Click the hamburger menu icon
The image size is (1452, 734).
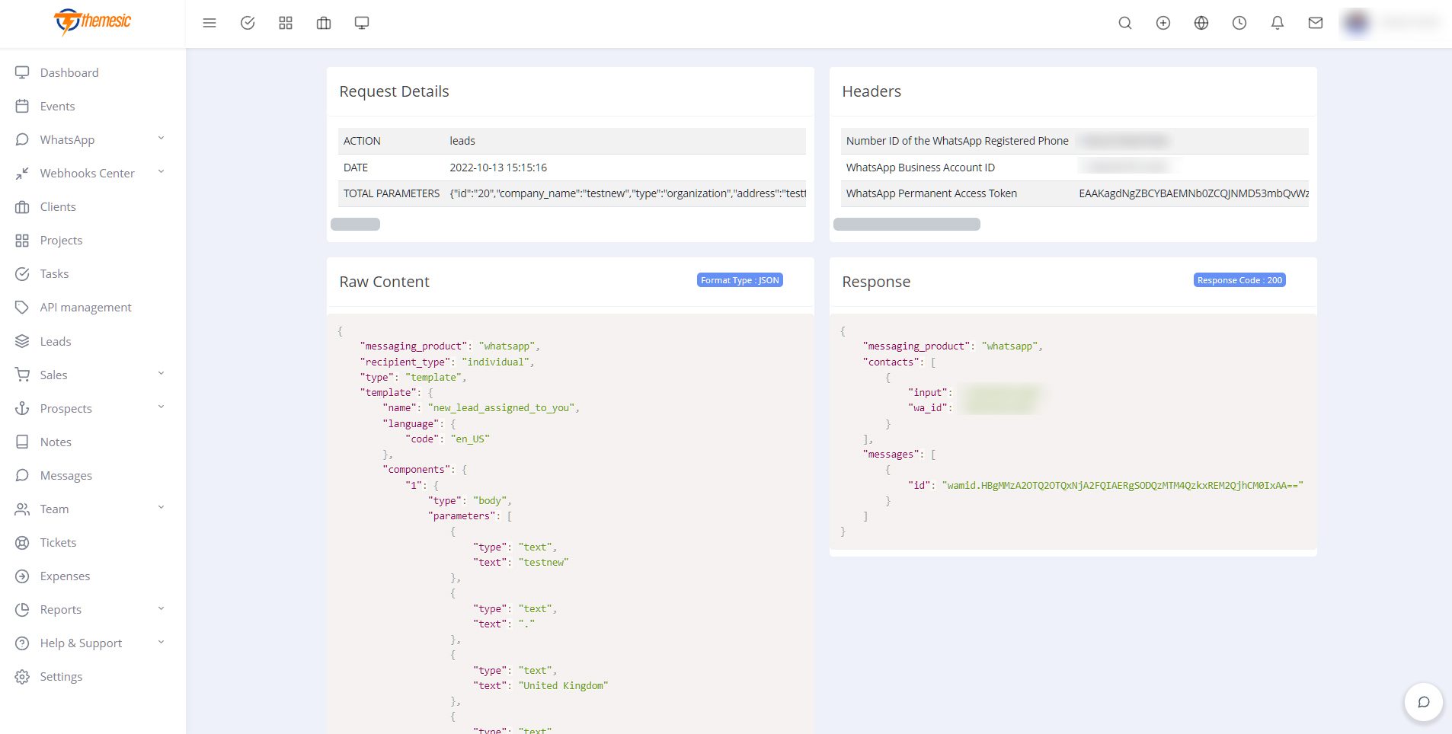pyautogui.click(x=209, y=23)
